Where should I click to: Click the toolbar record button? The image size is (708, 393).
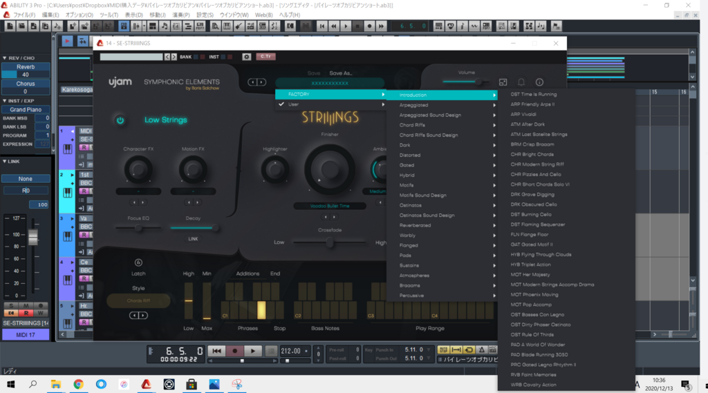[x=369, y=26]
